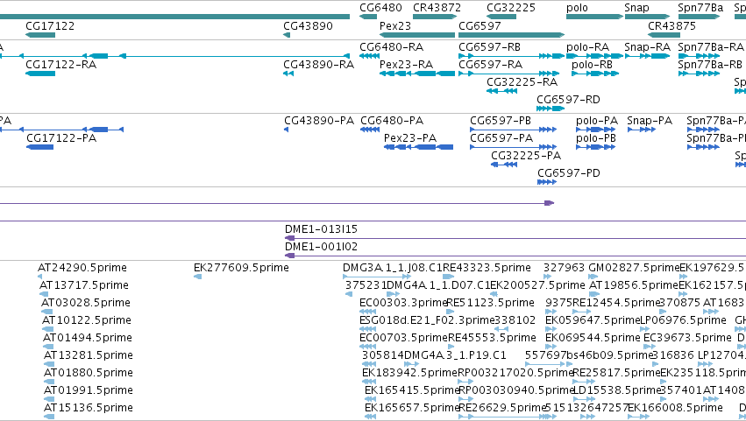Click the RE51123.5prime EST label
Image resolution: width=746 pixels, height=421 pixels.
[491, 303]
